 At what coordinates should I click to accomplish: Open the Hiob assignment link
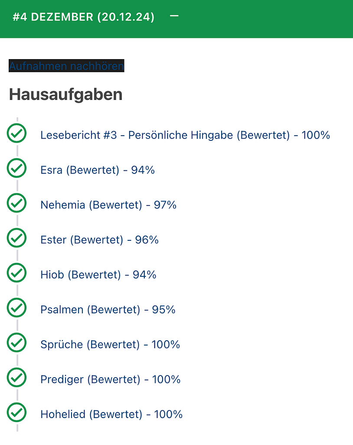coord(98,275)
